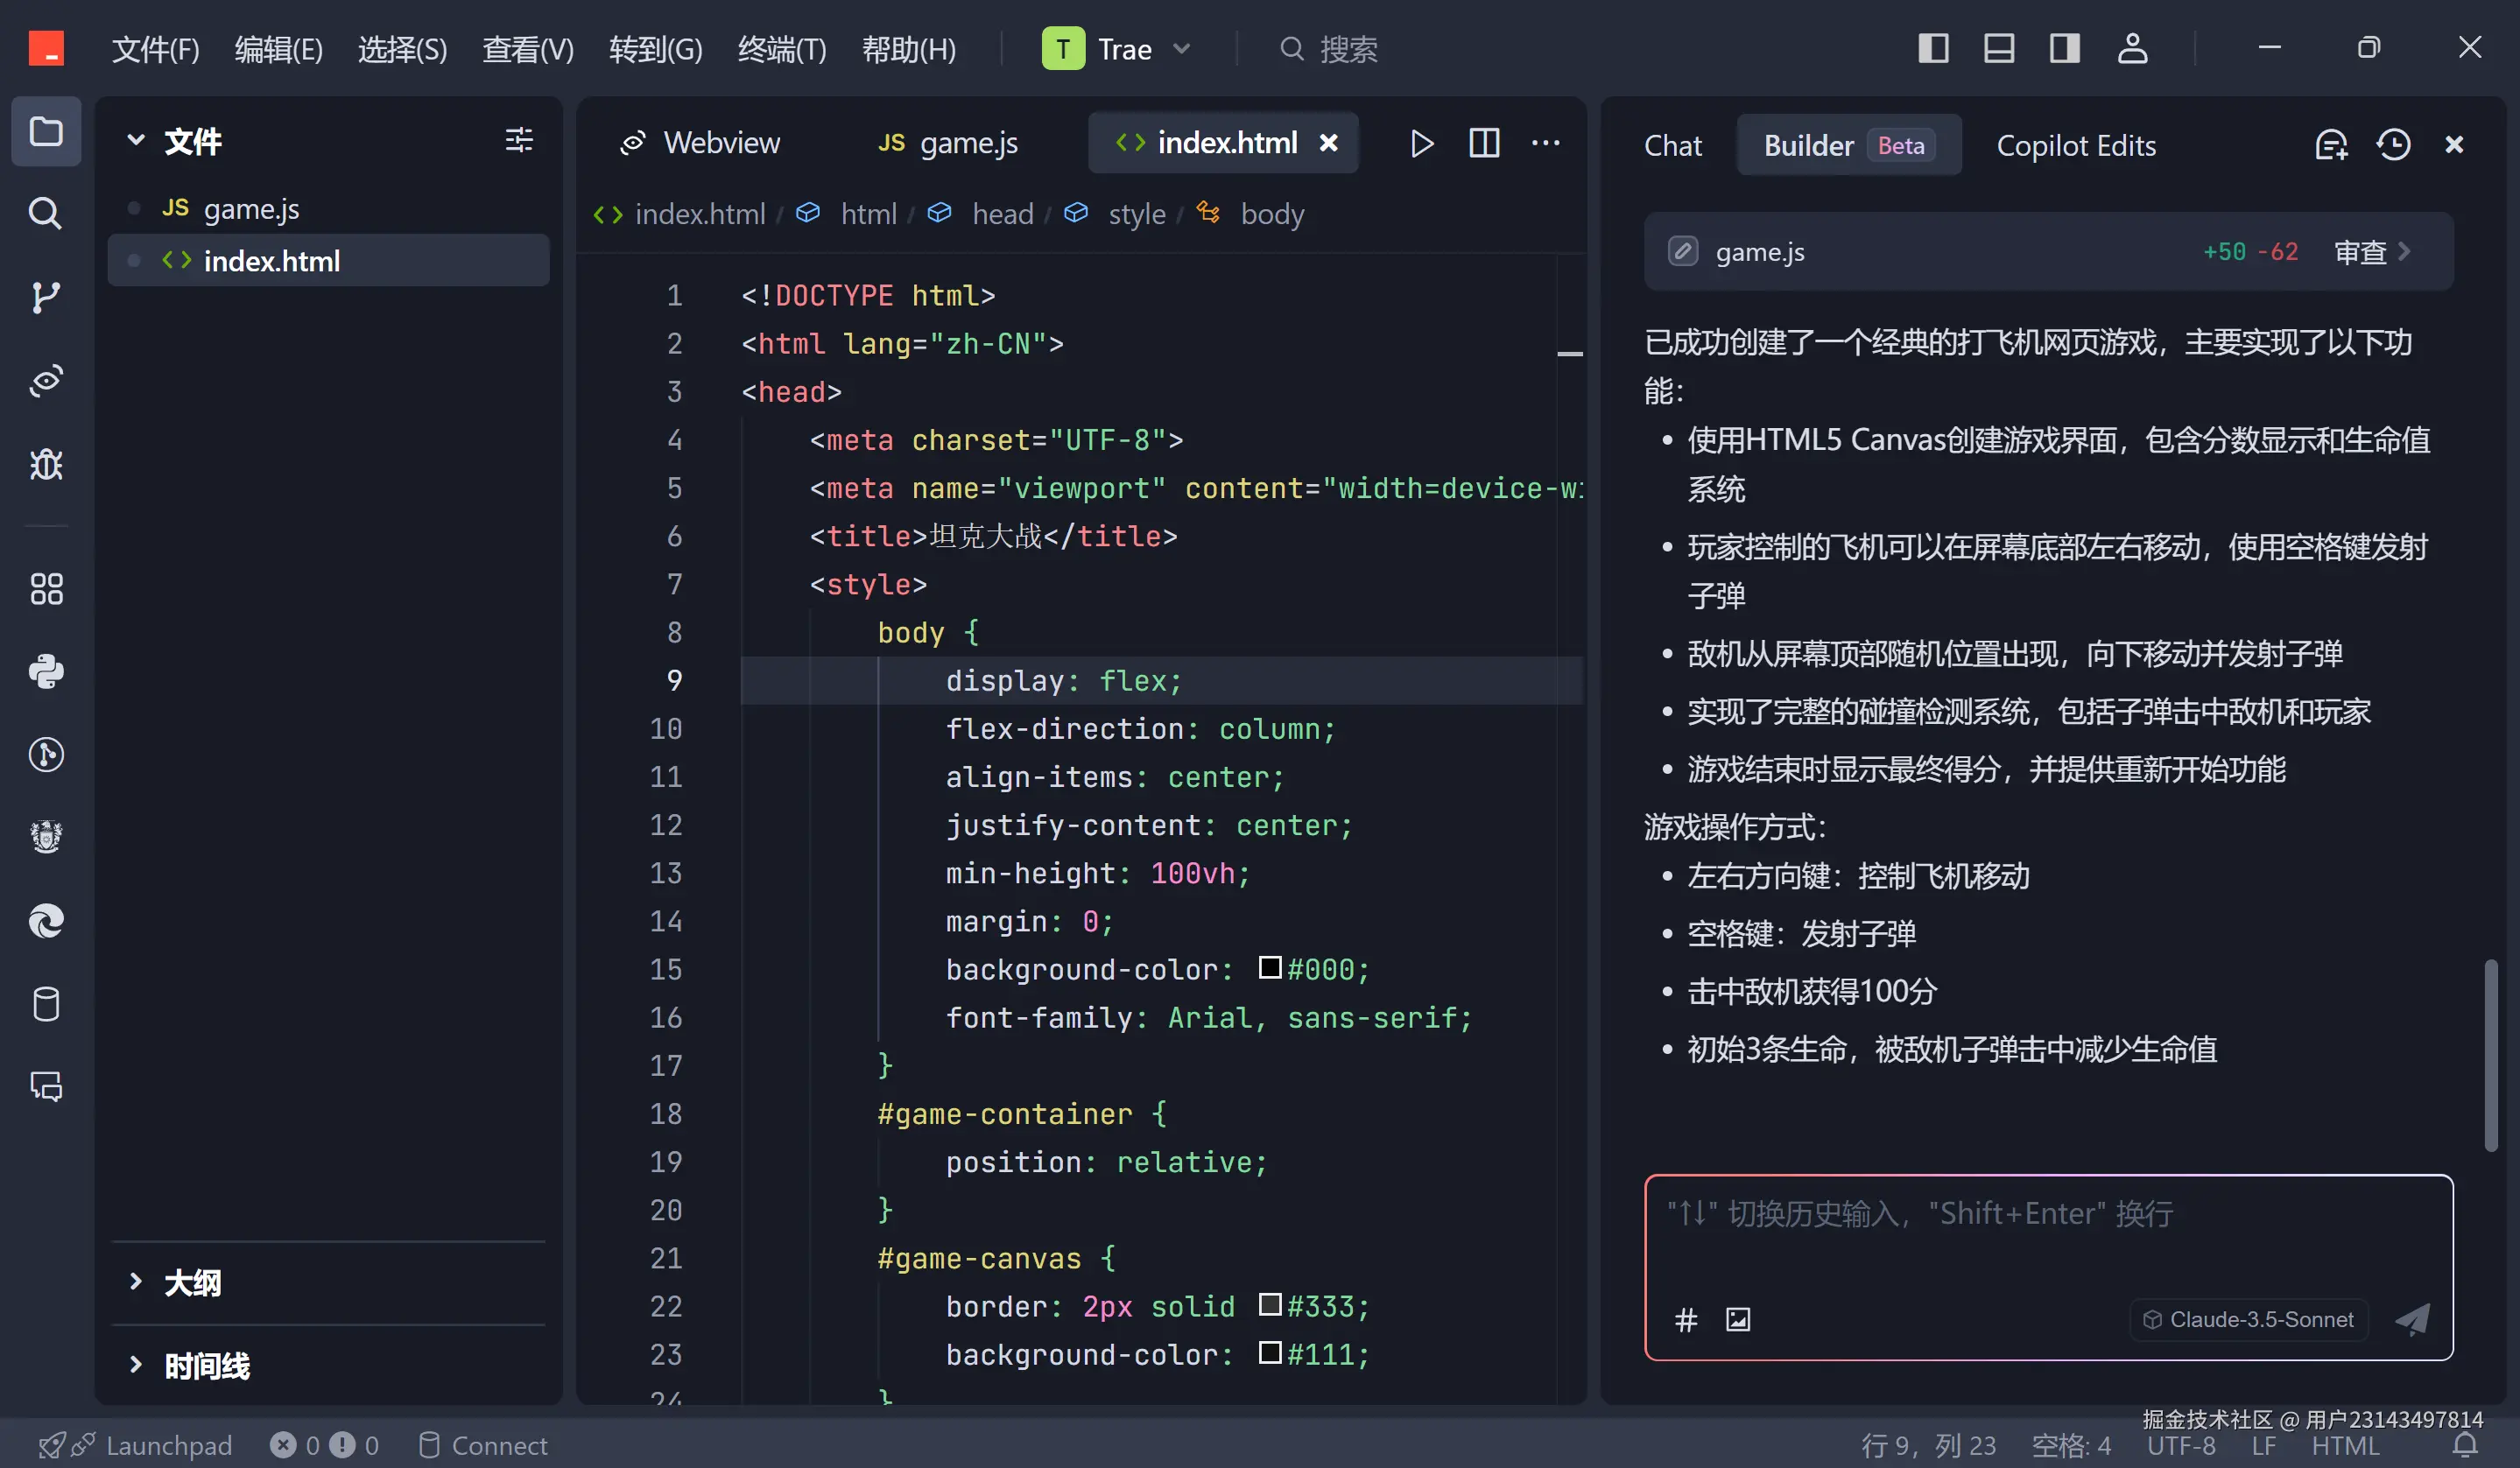Open the Trae project dropdown
Image resolution: width=2520 pixels, height=1468 pixels.
[1118, 49]
